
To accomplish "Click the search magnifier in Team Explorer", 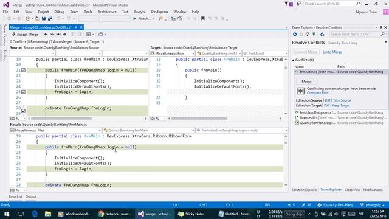I will click(383, 35).
